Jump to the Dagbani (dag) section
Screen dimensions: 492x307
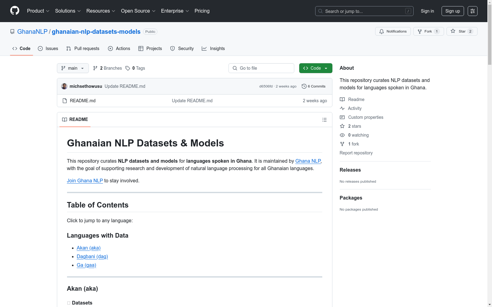coord(92,257)
